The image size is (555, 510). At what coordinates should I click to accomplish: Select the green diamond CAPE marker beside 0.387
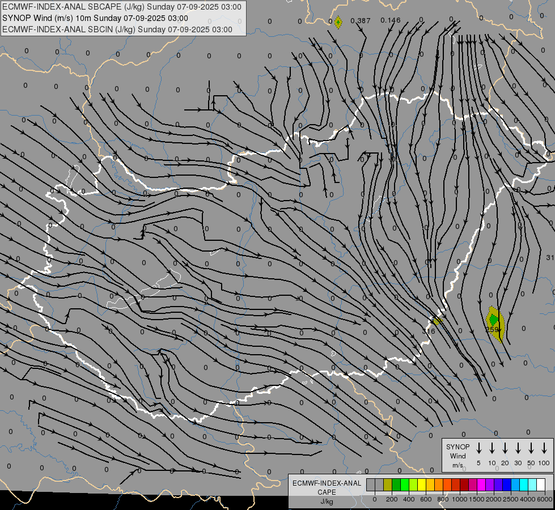click(x=338, y=22)
